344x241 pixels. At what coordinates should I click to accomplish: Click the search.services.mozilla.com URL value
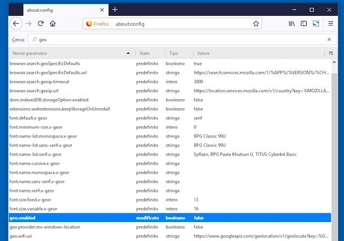pos(261,73)
